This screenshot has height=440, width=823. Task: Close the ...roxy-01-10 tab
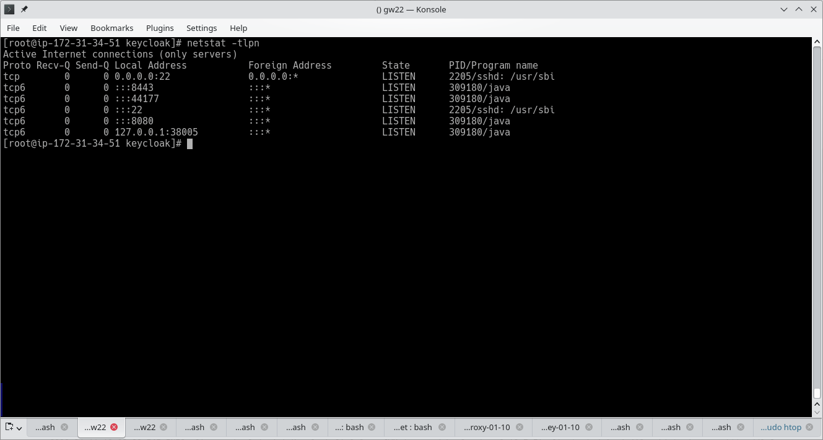(x=520, y=427)
